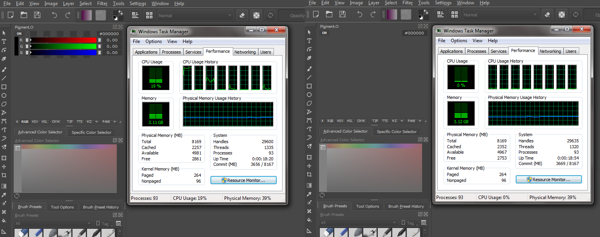The image size is (600, 237).
Task: Select the Fill bucket tool in left Krita
Action: (x=4, y=221)
